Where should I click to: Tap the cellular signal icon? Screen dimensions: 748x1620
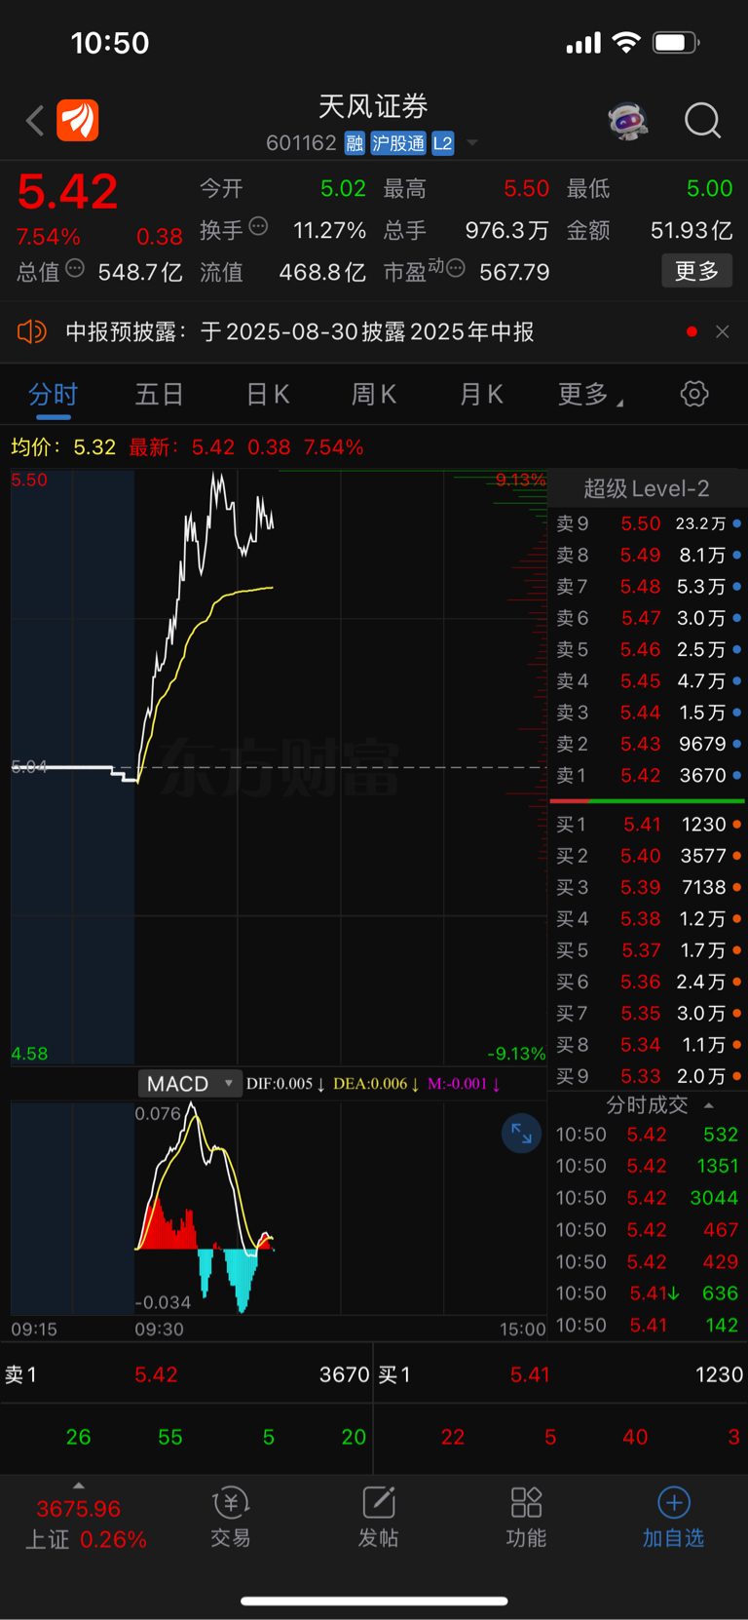click(x=583, y=43)
